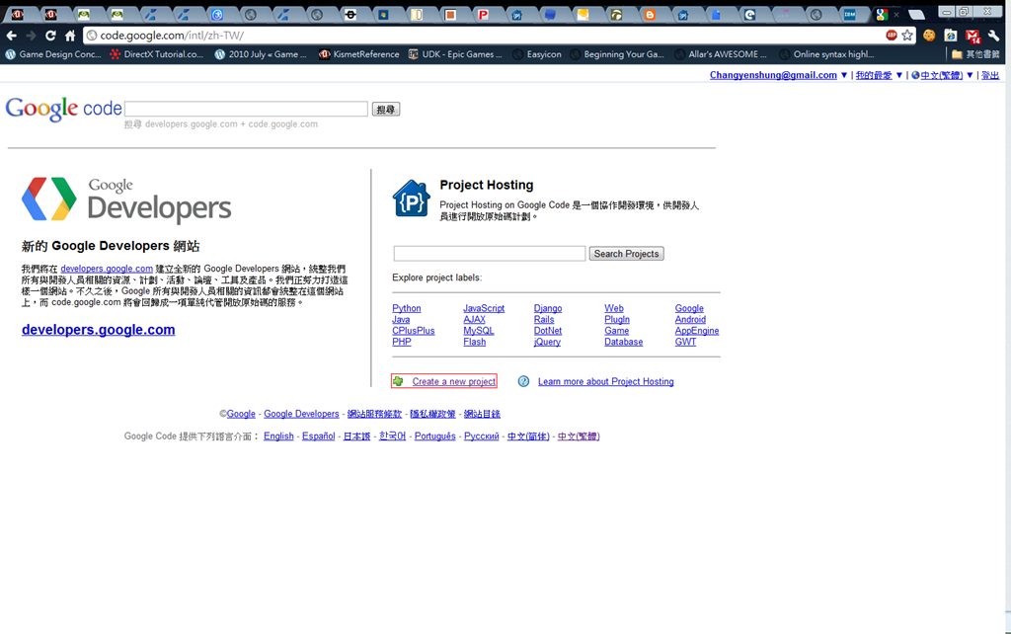
Task: Open the GWT project label
Action: coord(685,342)
